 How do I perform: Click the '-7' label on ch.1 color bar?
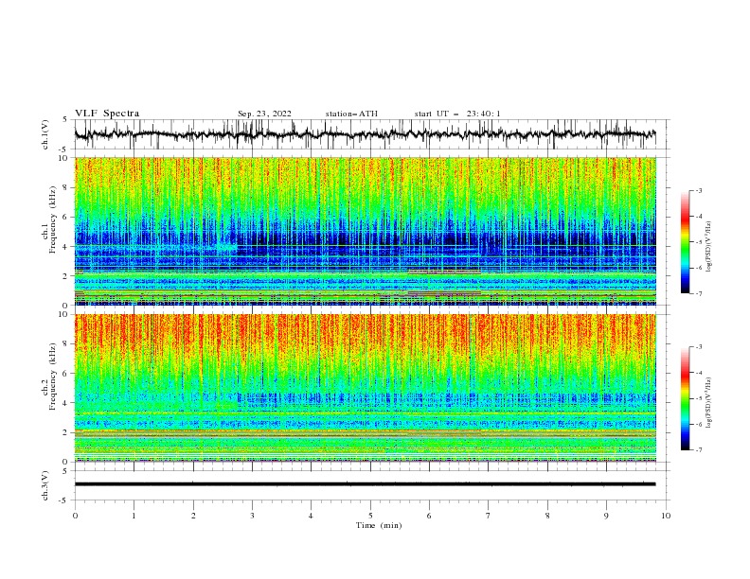pyautogui.click(x=698, y=293)
